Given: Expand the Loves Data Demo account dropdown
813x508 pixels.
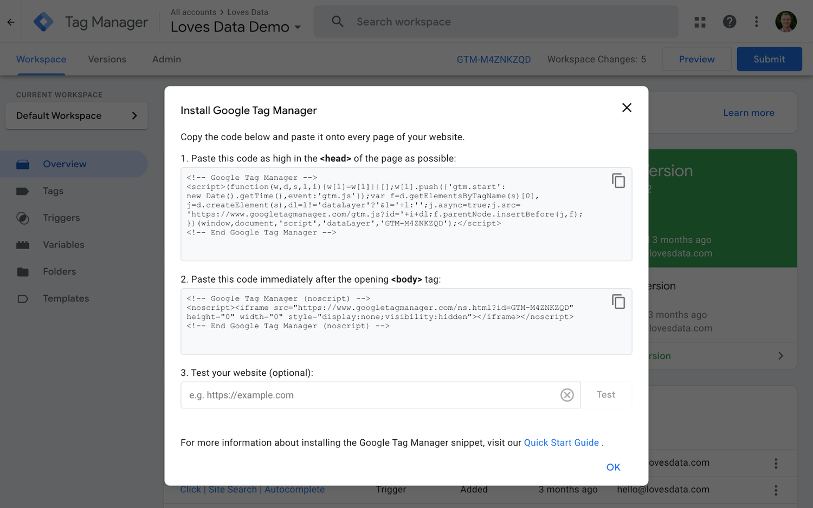Looking at the screenshot, I should 297,27.
